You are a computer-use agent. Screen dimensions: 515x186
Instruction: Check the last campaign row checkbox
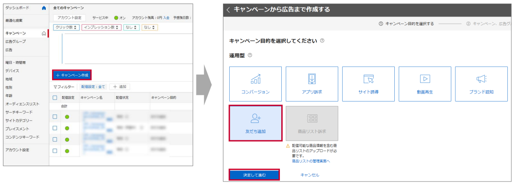(x=55, y=151)
